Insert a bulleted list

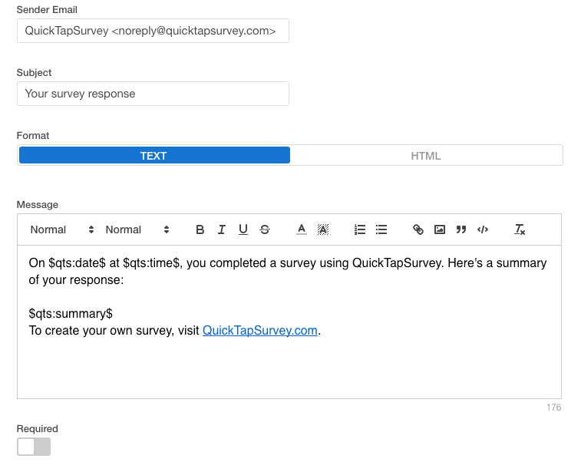tap(381, 229)
